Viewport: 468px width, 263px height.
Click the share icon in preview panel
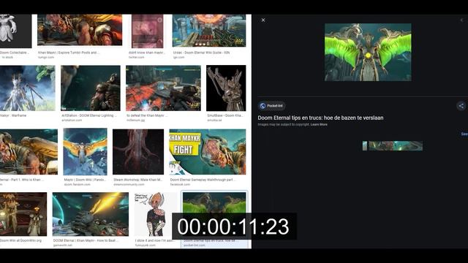[x=461, y=105]
